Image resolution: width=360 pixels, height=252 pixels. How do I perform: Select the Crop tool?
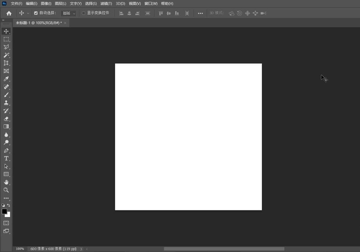coord(6,63)
